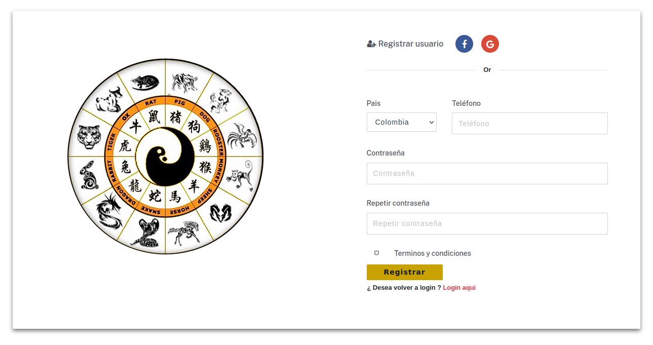
Task: Focus the Repetir contraseña input field
Action: [487, 223]
